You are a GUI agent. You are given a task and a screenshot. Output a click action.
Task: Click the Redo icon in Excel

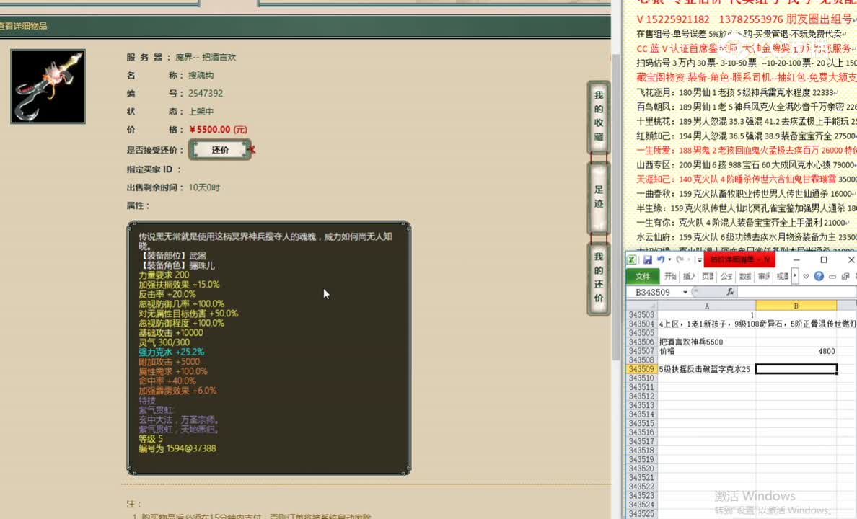(x=682, y=260)
